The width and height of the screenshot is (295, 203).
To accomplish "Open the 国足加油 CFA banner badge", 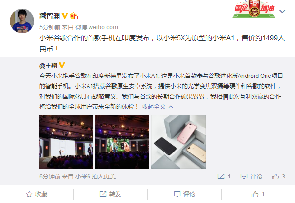I will click(254, 9).
